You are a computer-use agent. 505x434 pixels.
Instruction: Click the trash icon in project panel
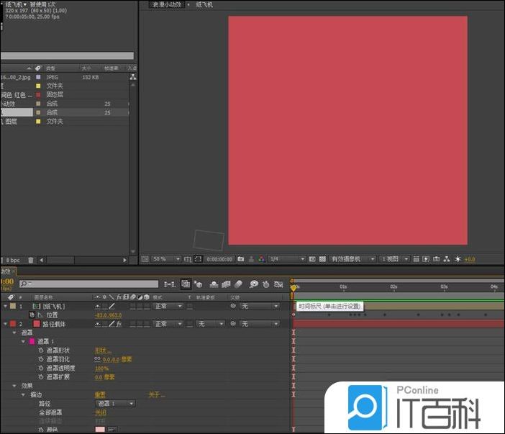click(31, 259)
